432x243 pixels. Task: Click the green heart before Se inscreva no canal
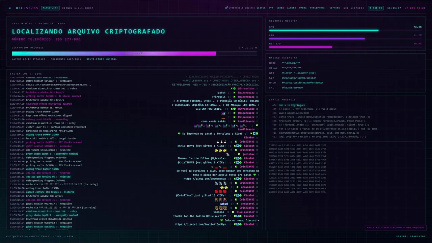(179, 134)
